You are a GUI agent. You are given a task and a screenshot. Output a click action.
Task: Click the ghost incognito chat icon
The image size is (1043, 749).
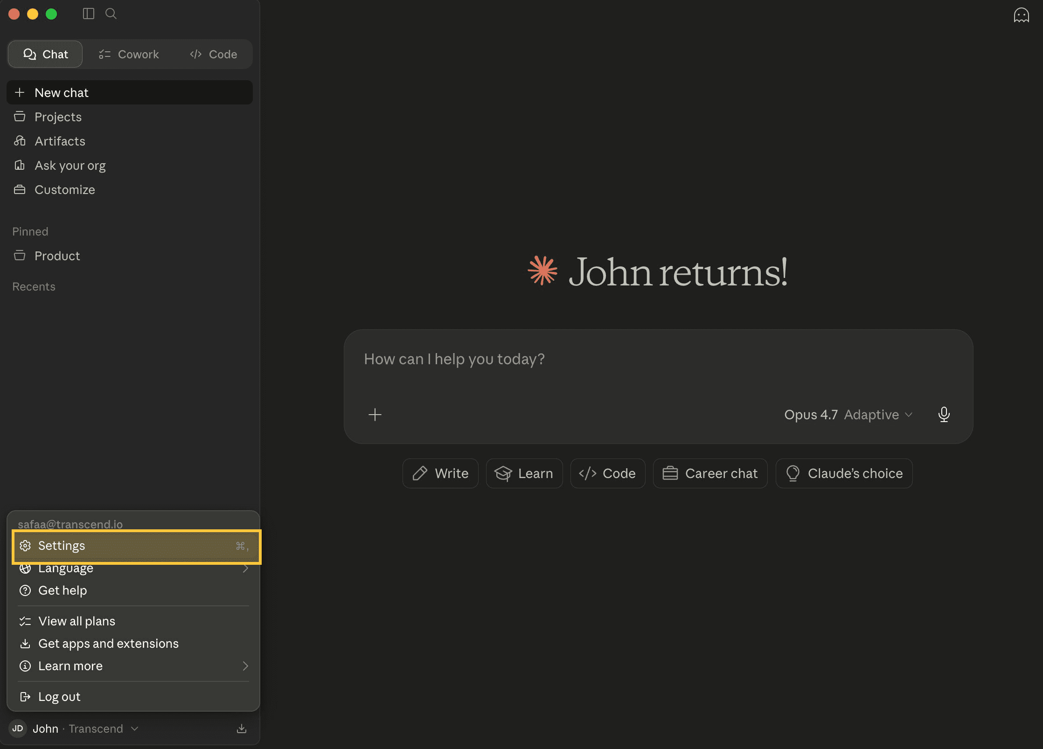pos(1021,15)
